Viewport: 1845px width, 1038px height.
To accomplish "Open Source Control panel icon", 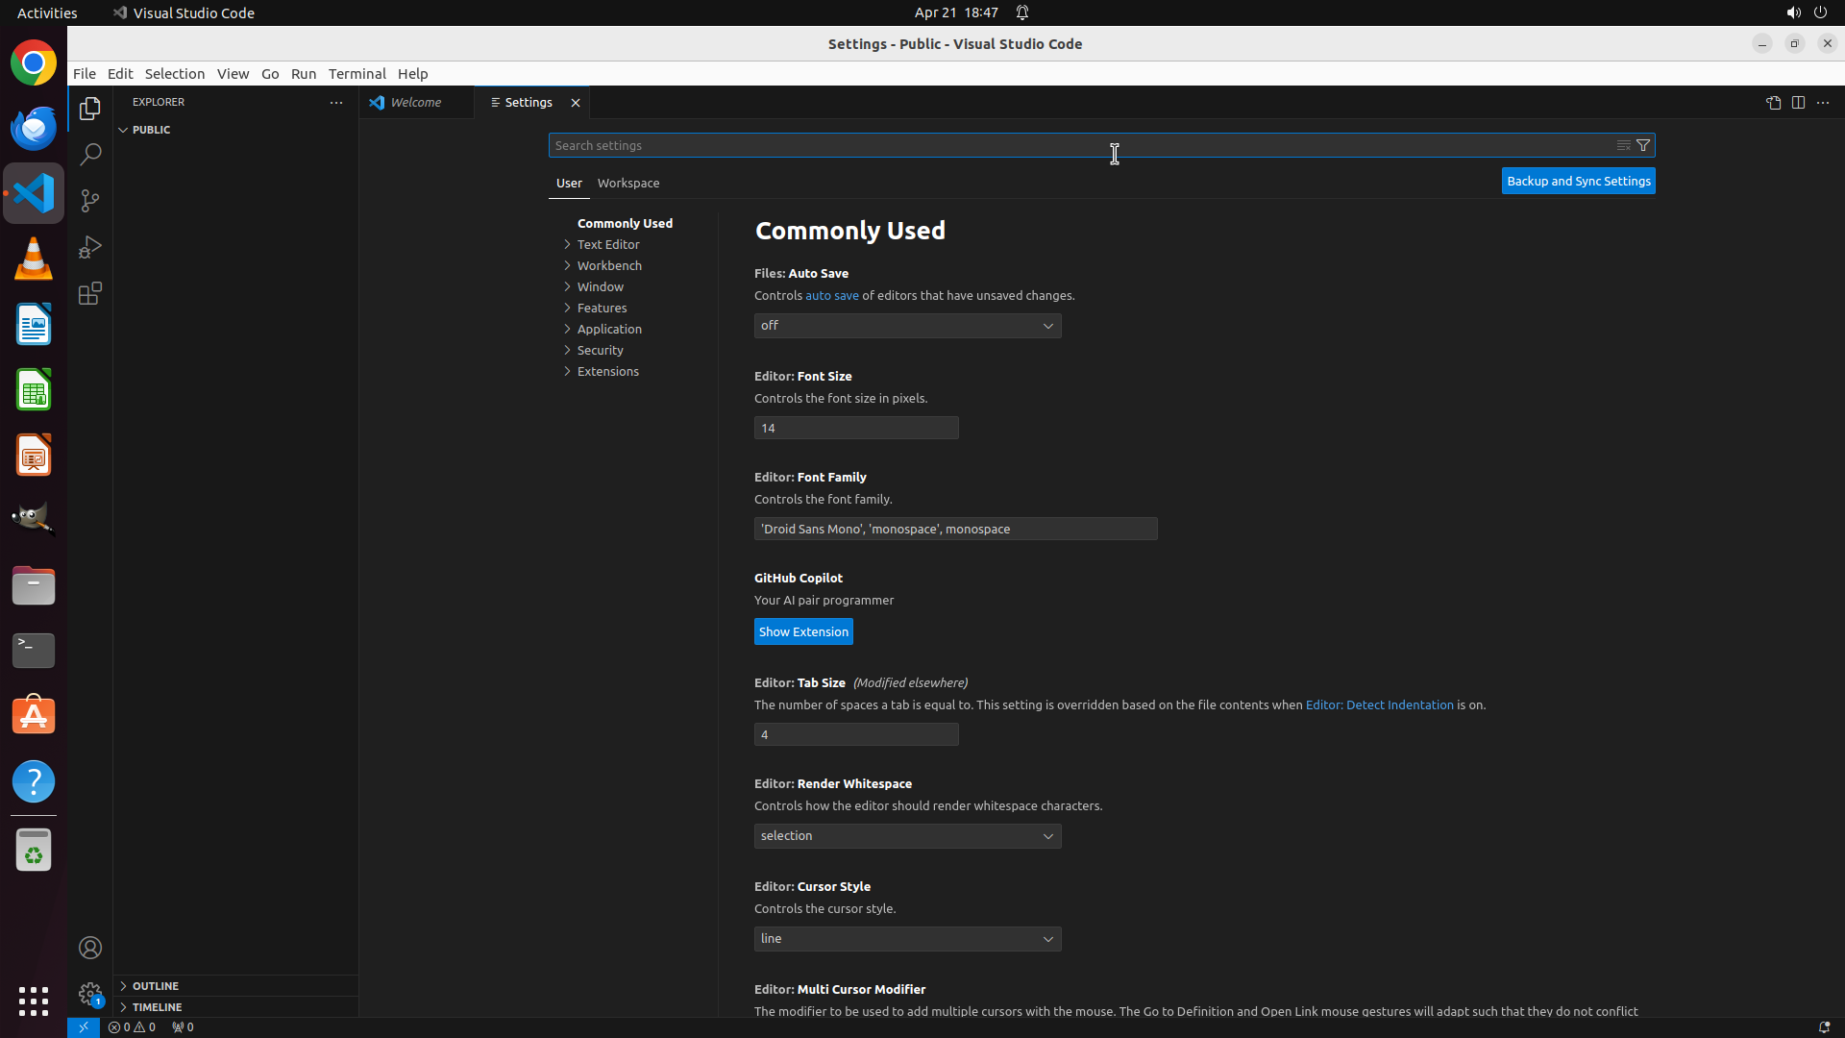I will pos(90,200).
